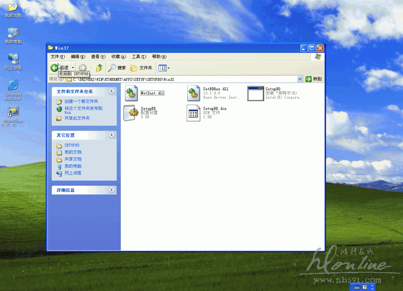The height and width of the screenshot is (291, 403).
Task: Expand the address bar dropdown arrow
Action: (x=300, y=79)
